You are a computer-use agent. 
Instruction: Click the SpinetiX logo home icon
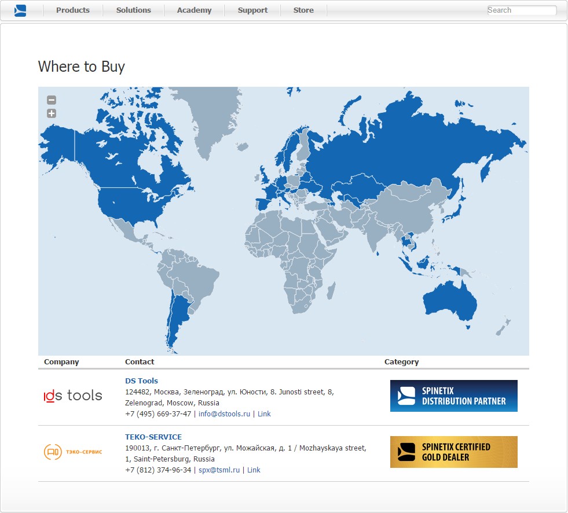tap(20, 10)
